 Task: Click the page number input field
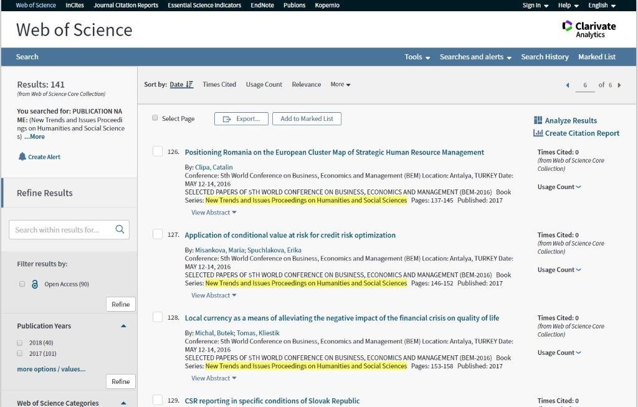[585, 85]
